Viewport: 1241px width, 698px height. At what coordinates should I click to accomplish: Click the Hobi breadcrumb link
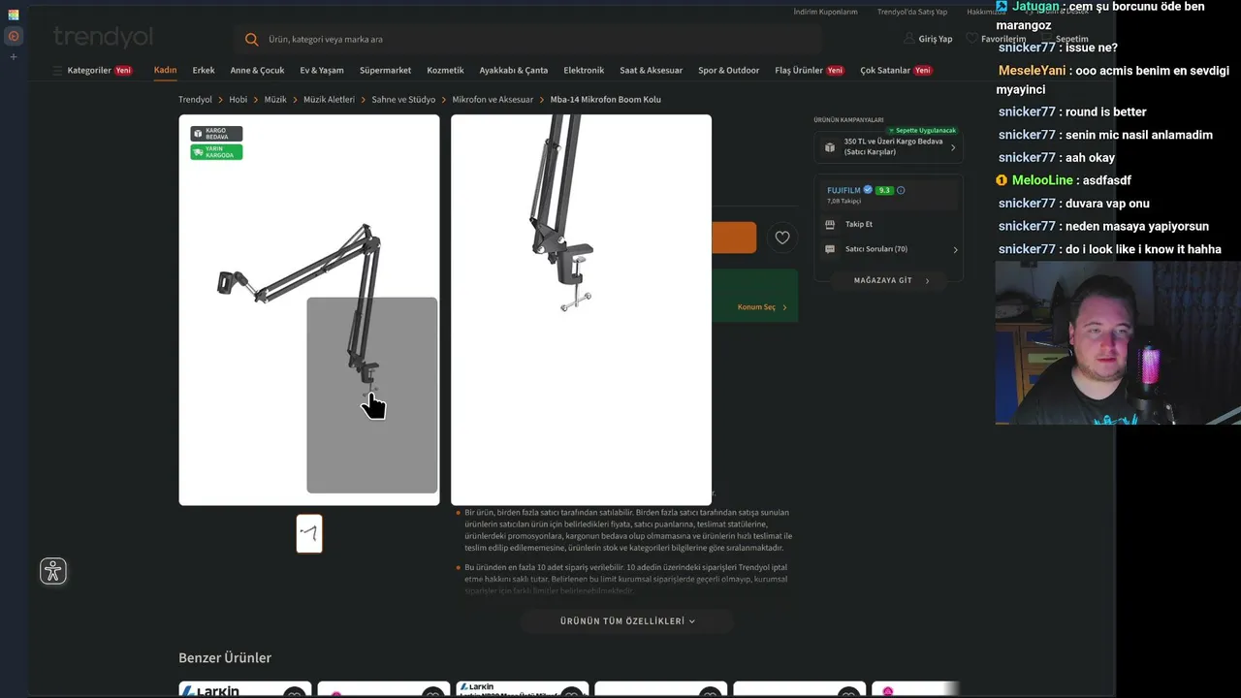(239, 100)
